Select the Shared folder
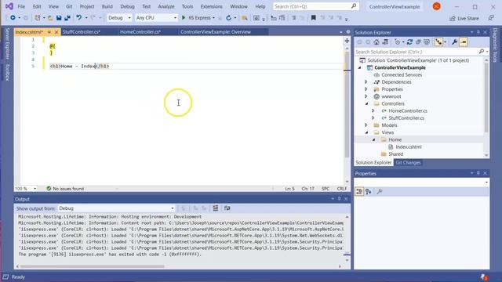 (x=395, y=154)
